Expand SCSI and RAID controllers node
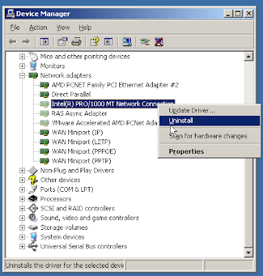The width and height of the screenshot is (263, 276). click(x=22, y=208)
